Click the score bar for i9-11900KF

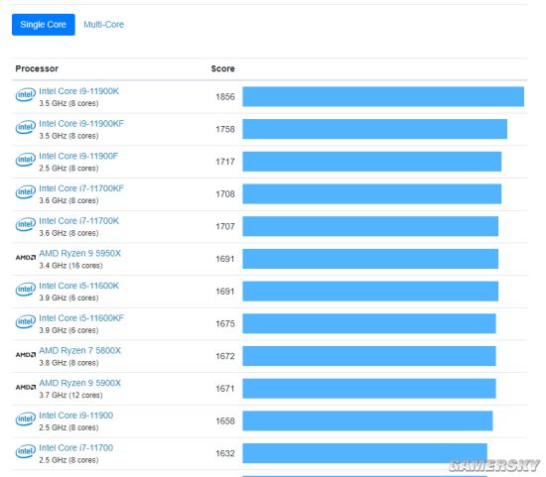(375, 129)
